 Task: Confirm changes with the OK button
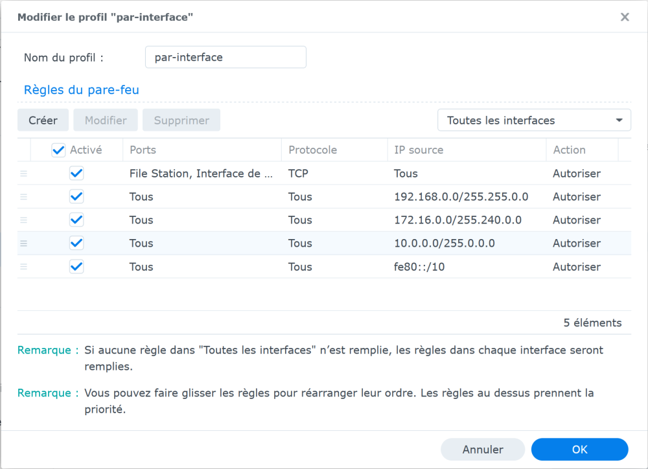(579, 450)
